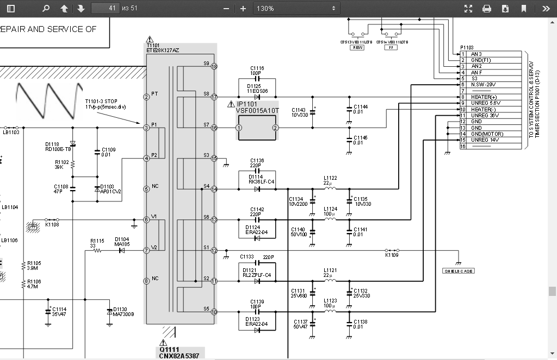The height and width of the screenshot is (360, 557).
Task: Toggle the sidebar panel
Action: (x=11, y=9)
